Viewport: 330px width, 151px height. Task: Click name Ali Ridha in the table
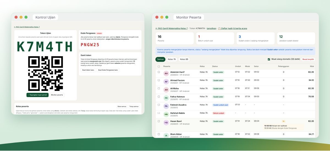(x=175, y=88)
